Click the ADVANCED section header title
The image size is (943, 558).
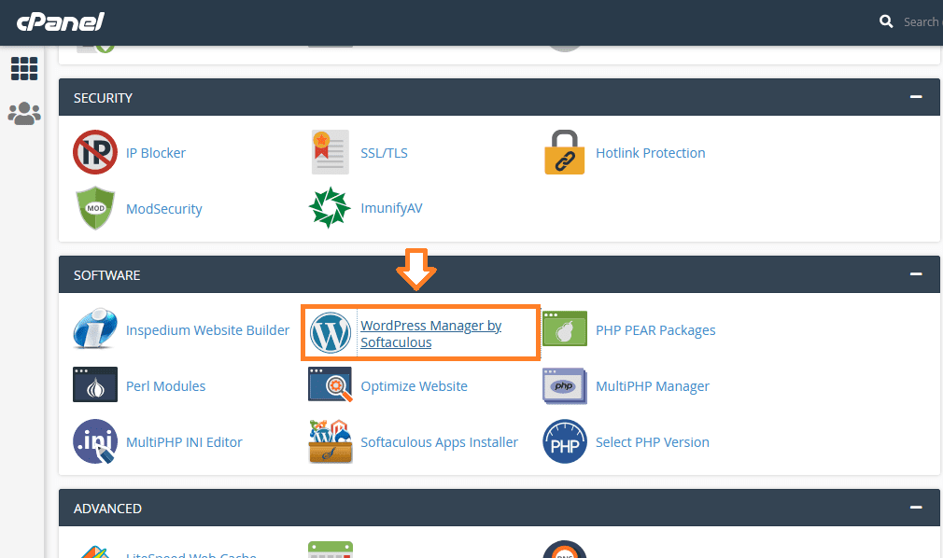[x=107, y=509]
